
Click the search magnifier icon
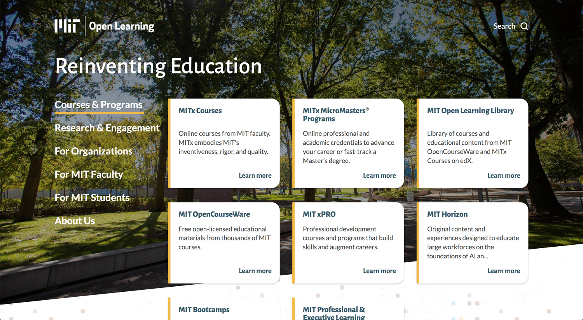pos(524,26)
